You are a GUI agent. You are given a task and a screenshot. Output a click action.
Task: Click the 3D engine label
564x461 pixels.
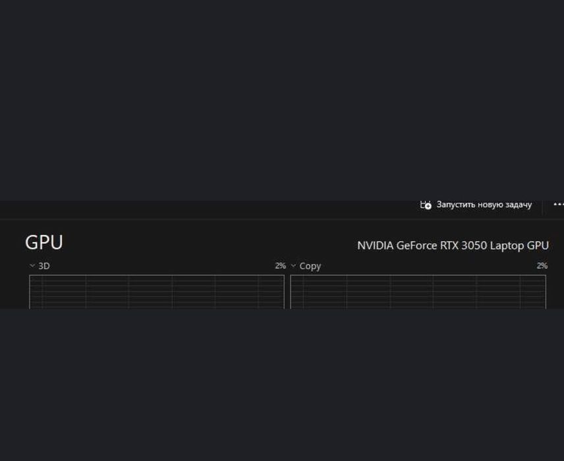44,266
